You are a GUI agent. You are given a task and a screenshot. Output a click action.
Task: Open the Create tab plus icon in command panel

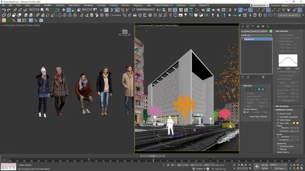point(243,27)
